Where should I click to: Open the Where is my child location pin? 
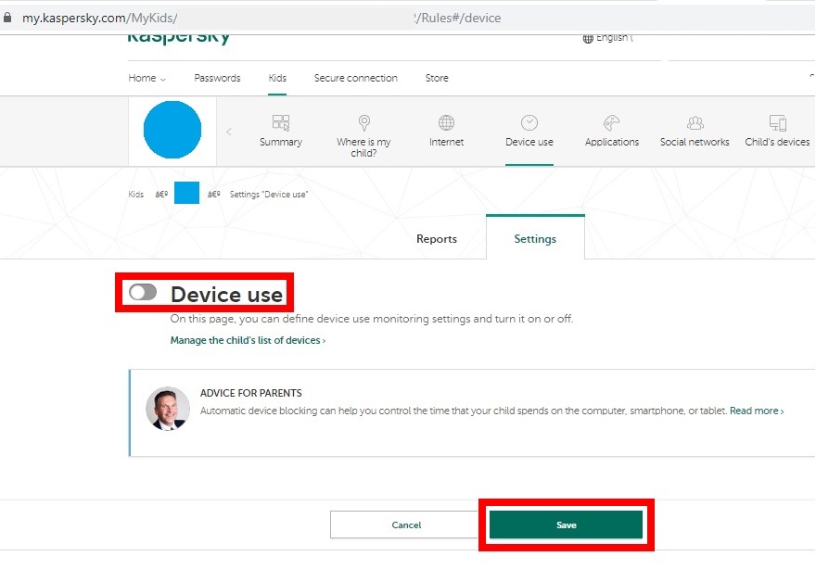(x=363, y=122)
